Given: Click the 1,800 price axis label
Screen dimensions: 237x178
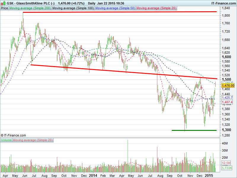Looking at the screenshot, I should click(x=226, y=15).
